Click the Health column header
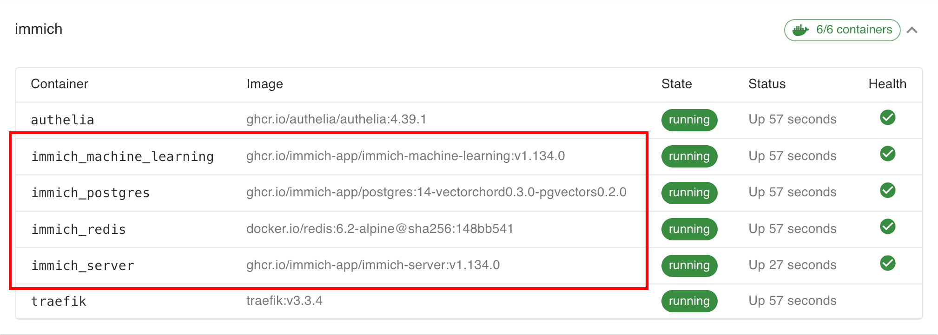The width and height of the screenshot is (938, 335). (887, 84)
